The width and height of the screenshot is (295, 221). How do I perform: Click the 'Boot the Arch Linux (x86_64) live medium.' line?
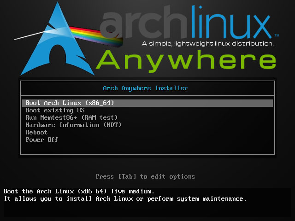pyautogui.click(x=79, y=192)
